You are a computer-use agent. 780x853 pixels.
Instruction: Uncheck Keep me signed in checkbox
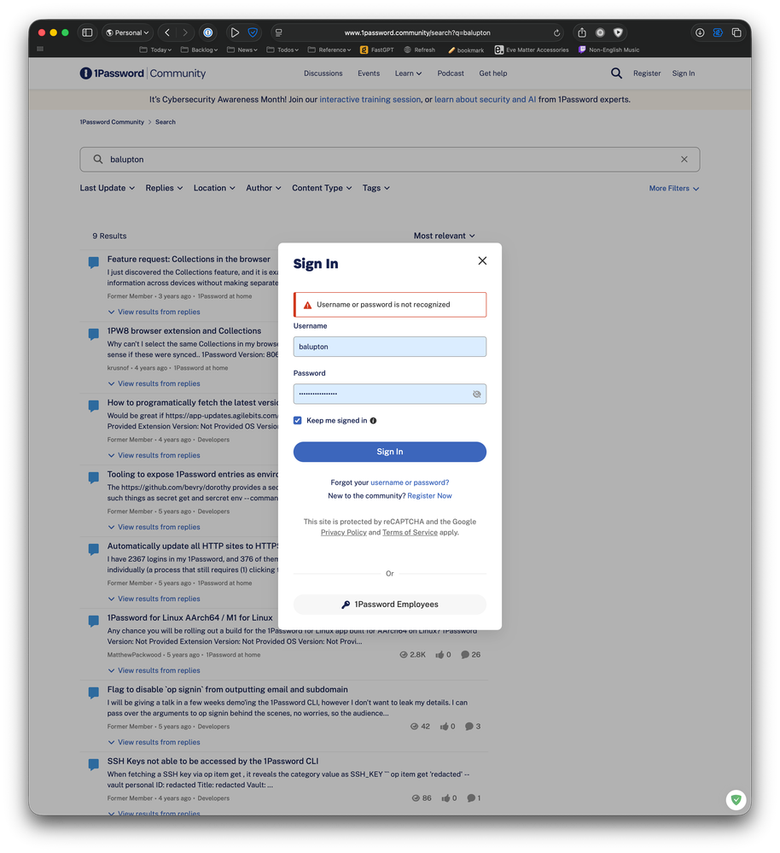[298, 420]
